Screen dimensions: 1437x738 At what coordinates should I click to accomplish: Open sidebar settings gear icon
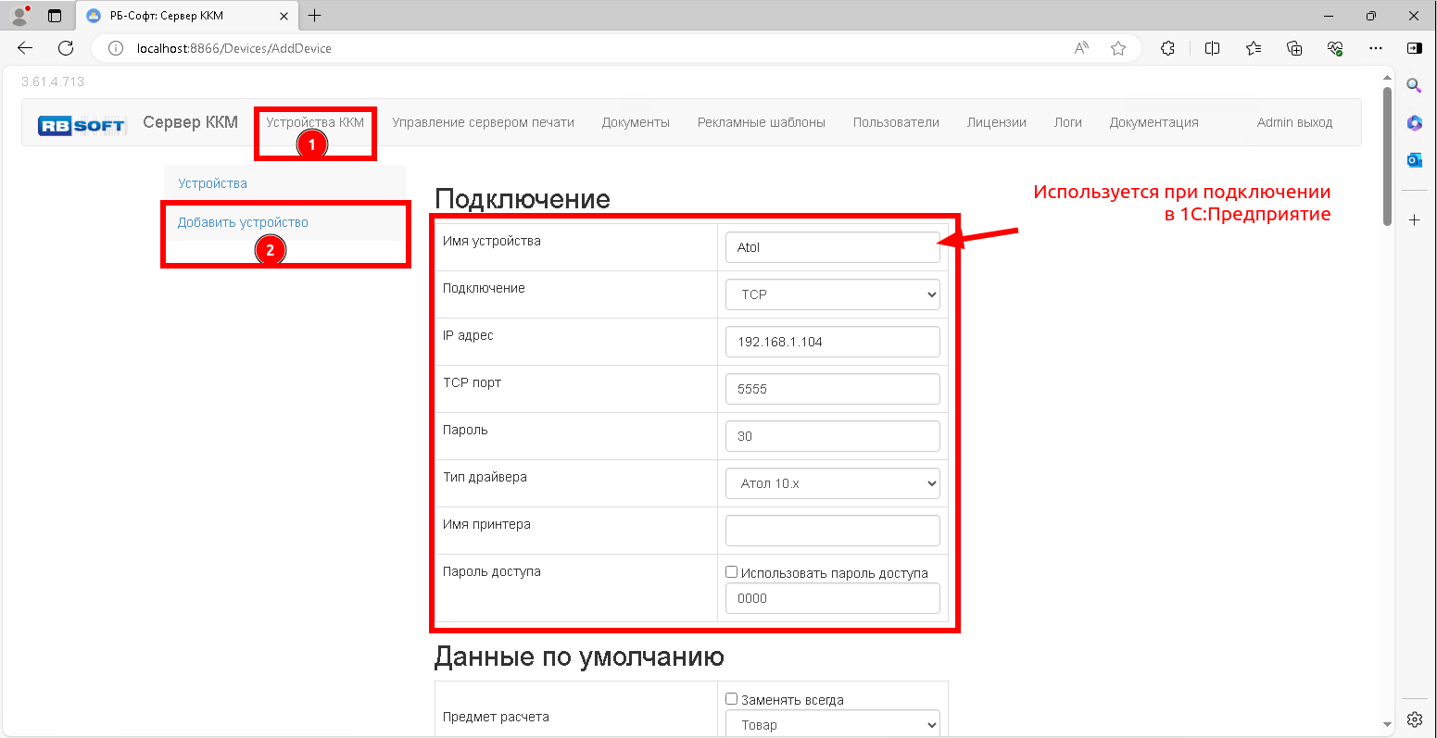[1414, 719]
